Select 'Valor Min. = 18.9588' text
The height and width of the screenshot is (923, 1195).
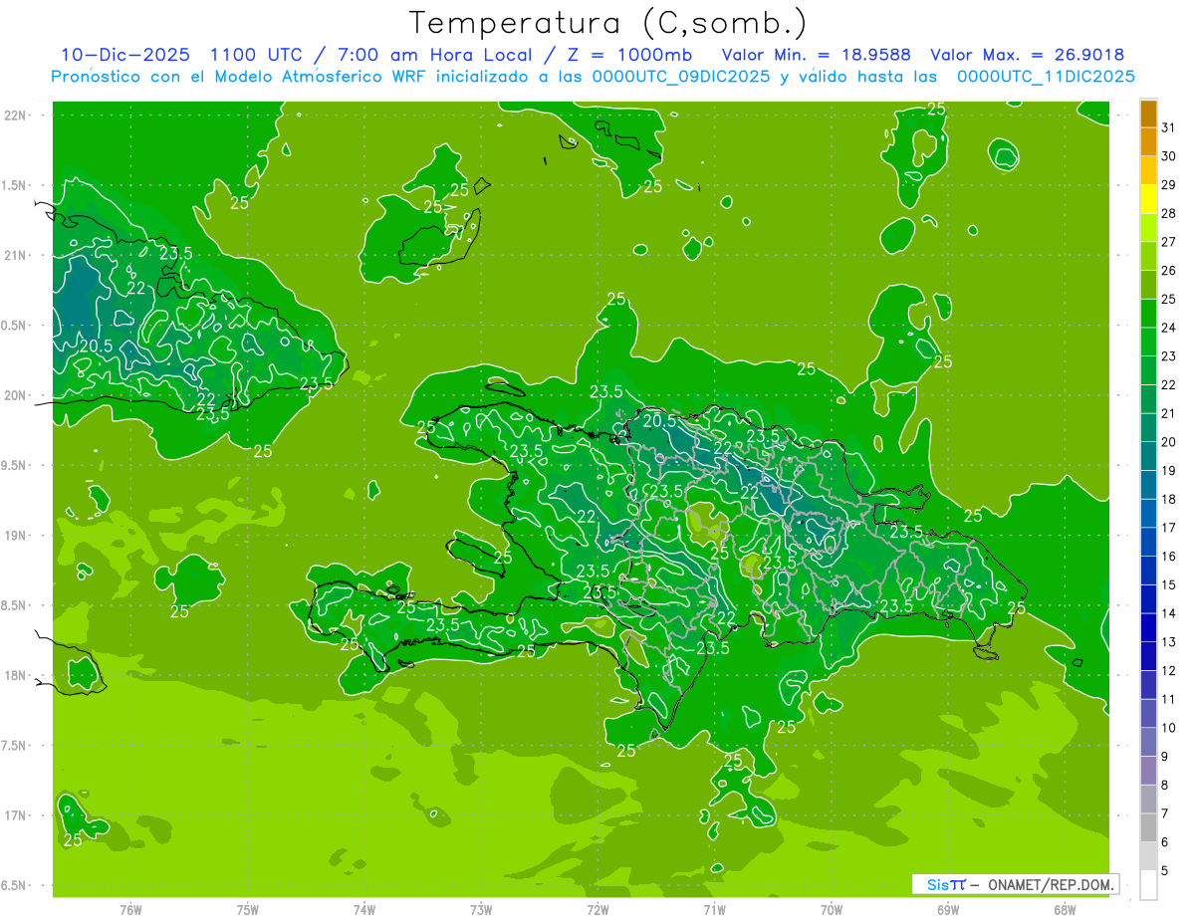(x=817, y=55)
